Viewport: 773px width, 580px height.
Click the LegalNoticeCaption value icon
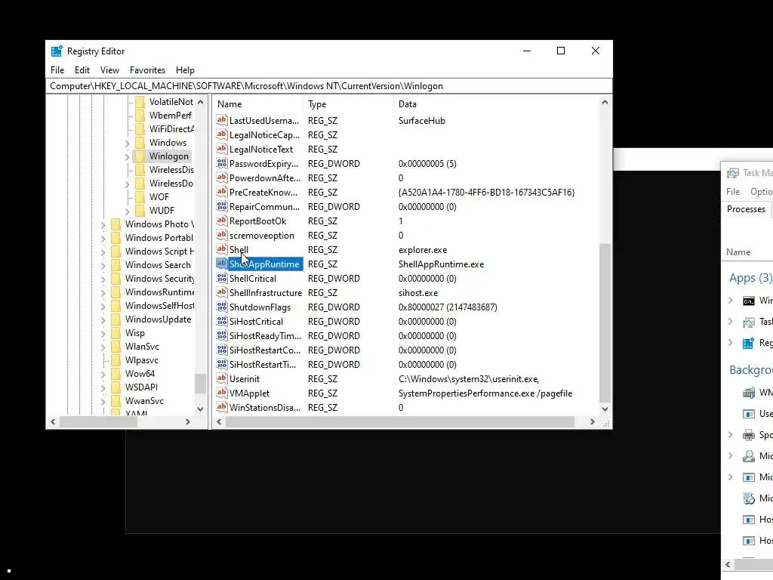[222, 134]
